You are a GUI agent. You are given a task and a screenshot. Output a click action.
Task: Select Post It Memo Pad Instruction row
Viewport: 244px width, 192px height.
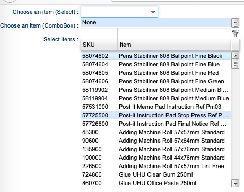point(156,107)
